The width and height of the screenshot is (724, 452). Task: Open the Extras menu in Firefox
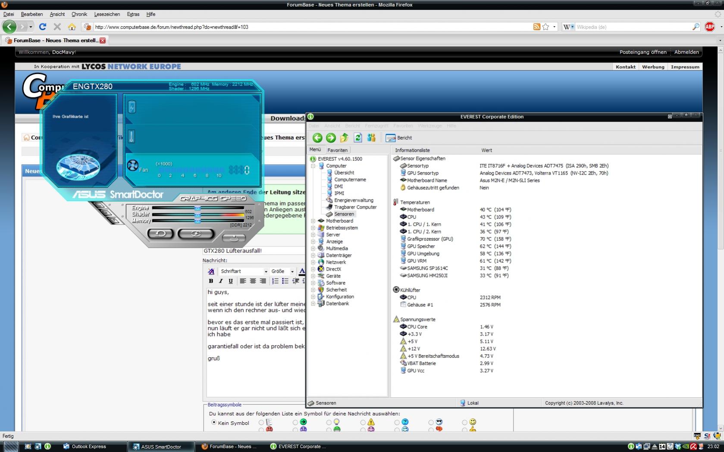click(133, 14)
